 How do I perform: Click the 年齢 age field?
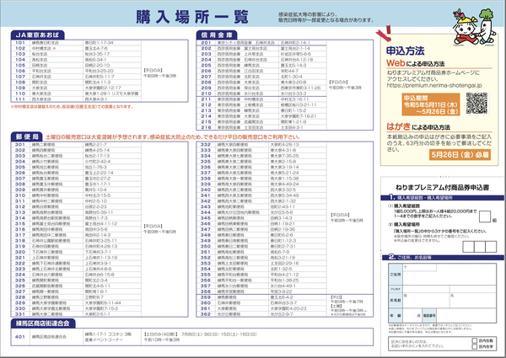point(412,316)
